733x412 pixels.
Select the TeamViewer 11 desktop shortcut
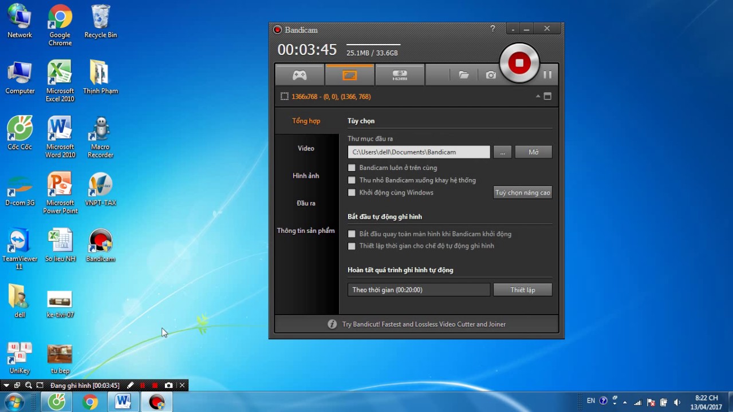pyautogui.click(x=19, y=250)
